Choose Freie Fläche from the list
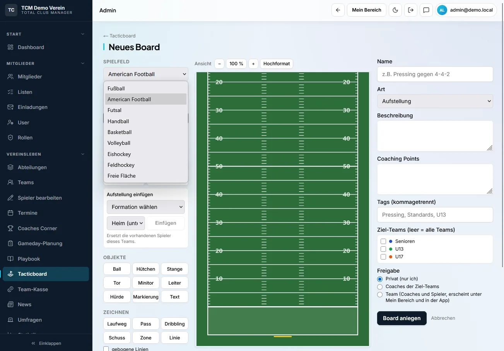This screenshot has width=504, height=351. click(x=146, y=176)
